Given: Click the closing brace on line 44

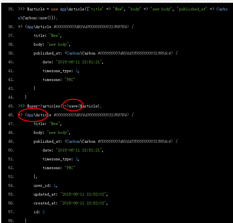Looking at the screenshot, I should [26, 97].
